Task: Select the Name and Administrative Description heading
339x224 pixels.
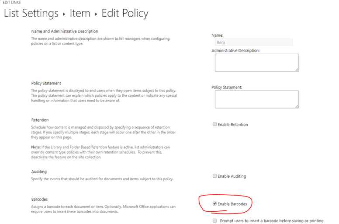Action: point(65,31)
